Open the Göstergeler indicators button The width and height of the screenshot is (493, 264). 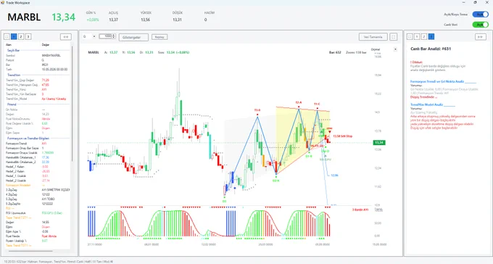click(x=133, y=37)
